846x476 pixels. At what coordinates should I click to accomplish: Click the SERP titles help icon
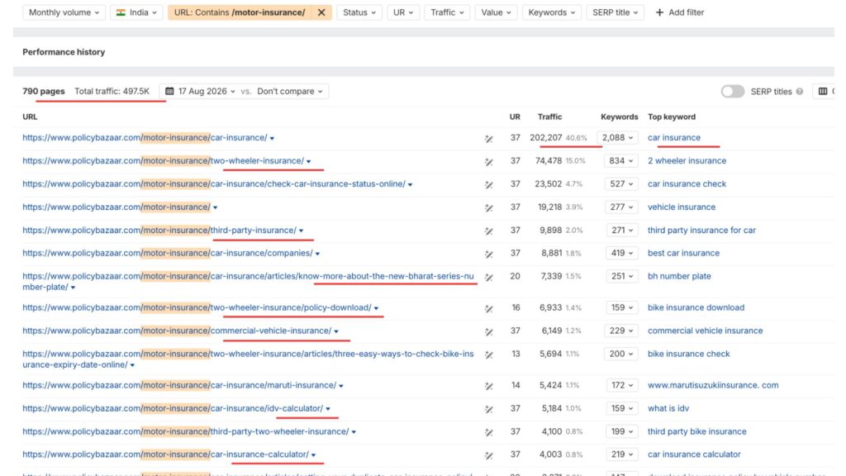coord(800,92)
